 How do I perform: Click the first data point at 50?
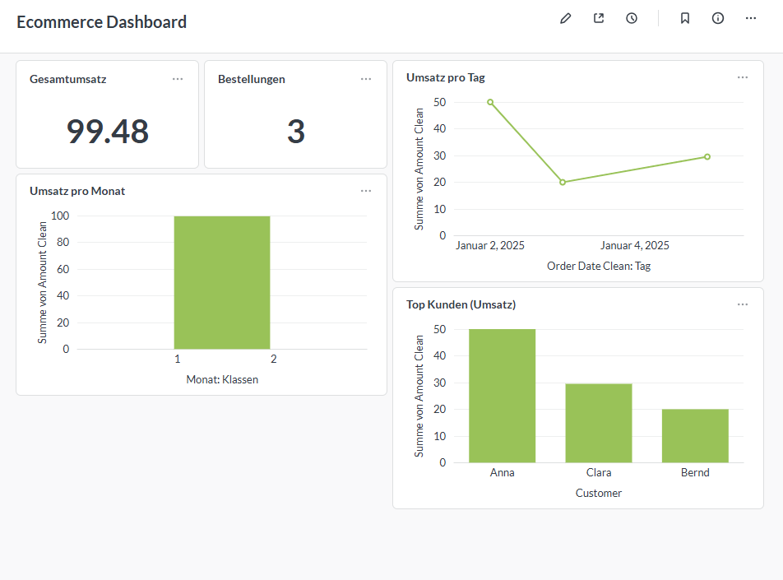[490, 102]
